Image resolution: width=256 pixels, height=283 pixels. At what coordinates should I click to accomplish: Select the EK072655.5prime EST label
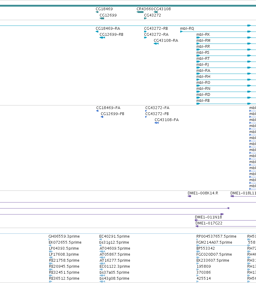pos(65,242)
